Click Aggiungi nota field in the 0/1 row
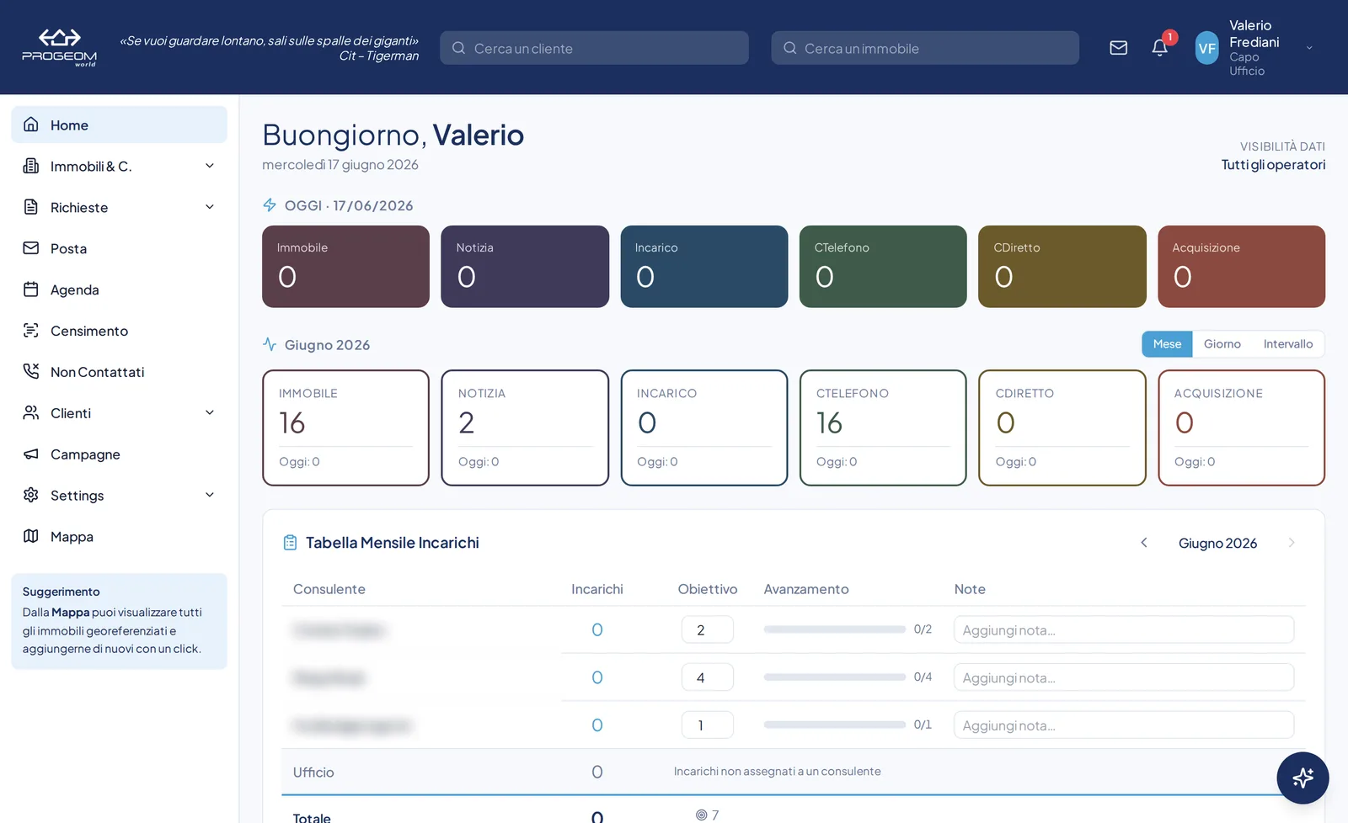The width and height of the screenshot is (1348, 823). click(x=1124, y=725)
